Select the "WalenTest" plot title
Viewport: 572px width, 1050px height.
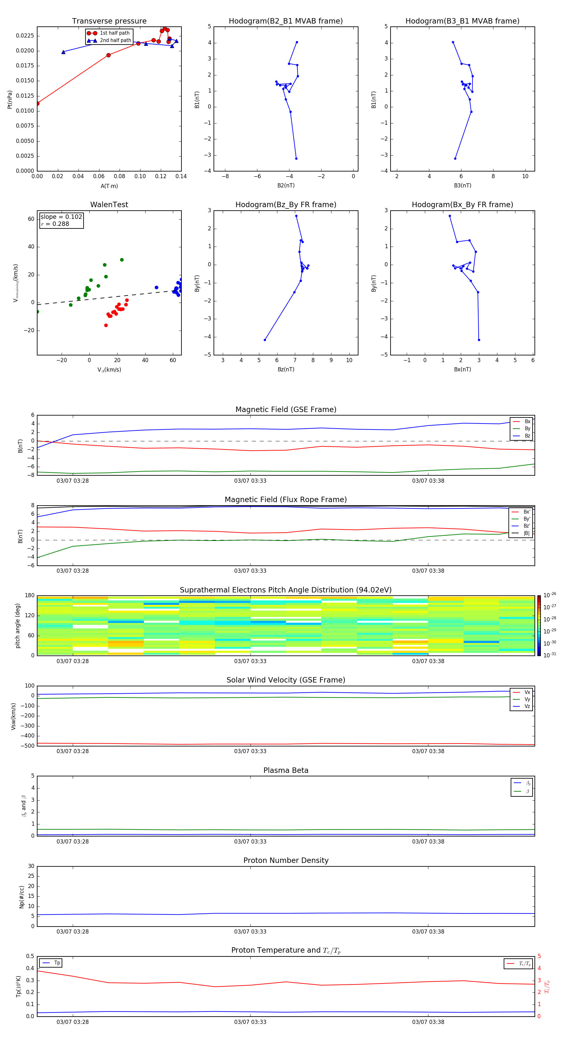pyautogui.click(x=109, y=205)
